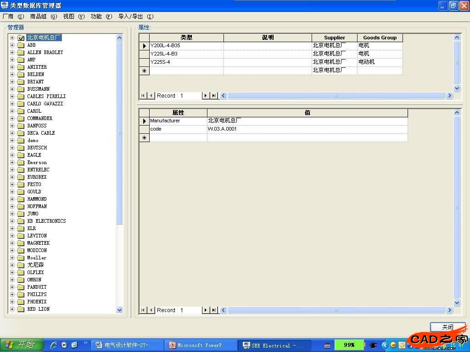This screenshot has width=470, height=352.
Task: Click next record arrow in upper grid
Action: pyautogui.click(x=206, y=96)
